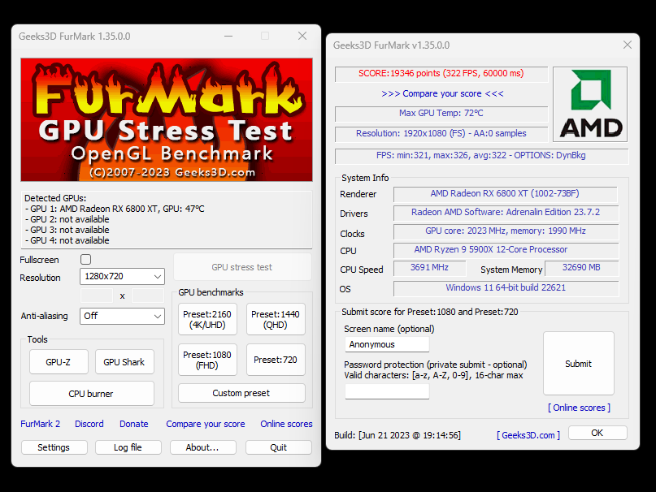Click the AMD logo in the score window

(590, 104)
